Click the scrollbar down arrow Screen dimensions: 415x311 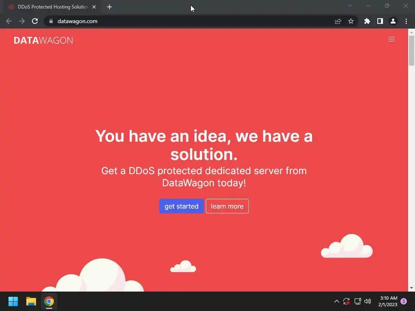coord(411,288)
